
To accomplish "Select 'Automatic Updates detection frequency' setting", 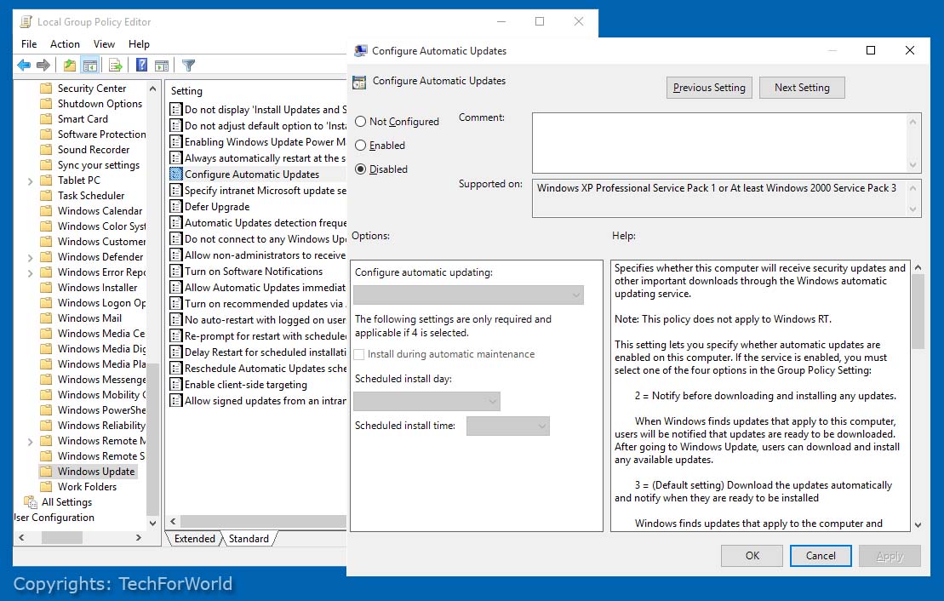I will 258,223.
